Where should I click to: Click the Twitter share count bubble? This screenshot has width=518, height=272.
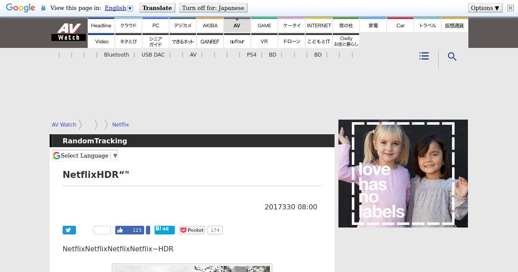coord(102,230)
